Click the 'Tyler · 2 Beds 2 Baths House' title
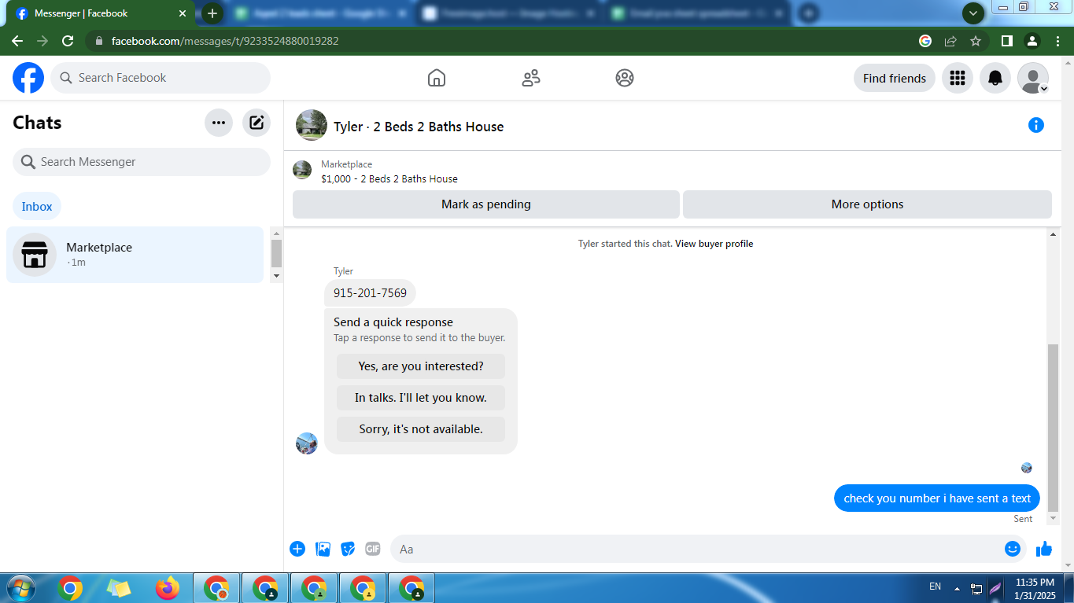The height and width of the screenshot is (603, 1074). click(419, 127)
